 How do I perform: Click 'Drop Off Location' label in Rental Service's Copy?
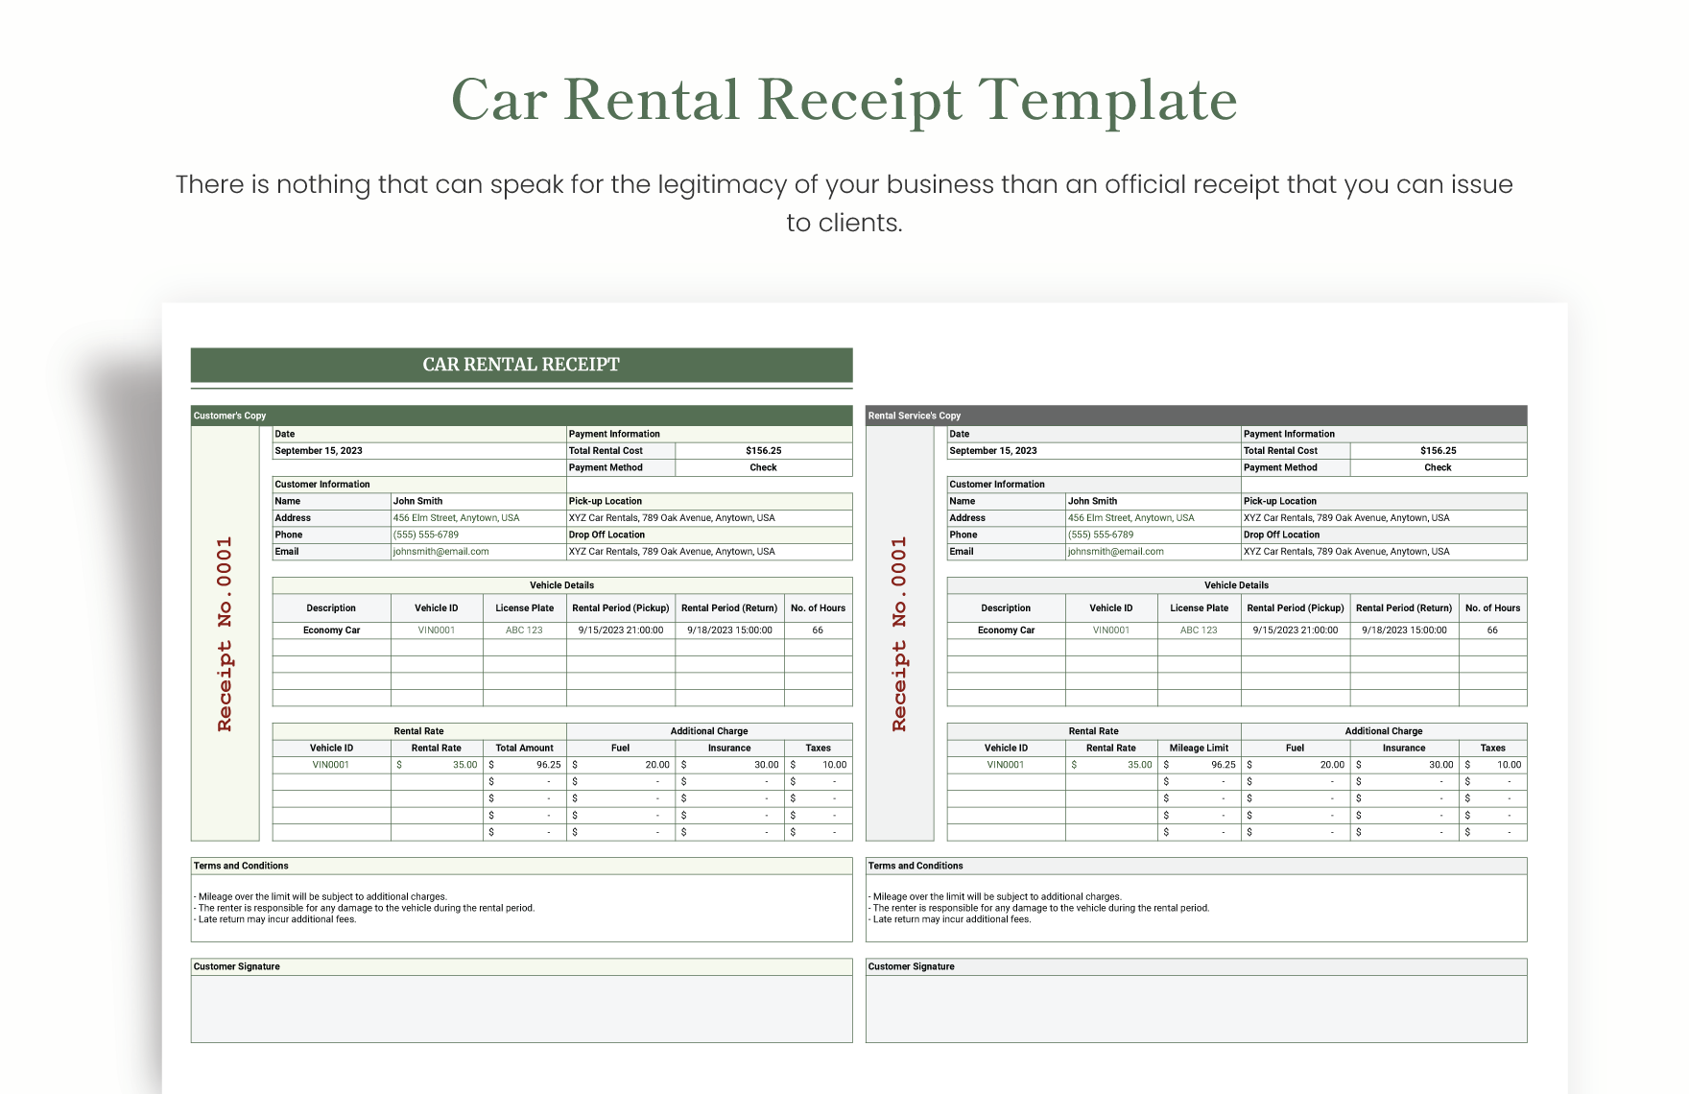[1281, 535]
